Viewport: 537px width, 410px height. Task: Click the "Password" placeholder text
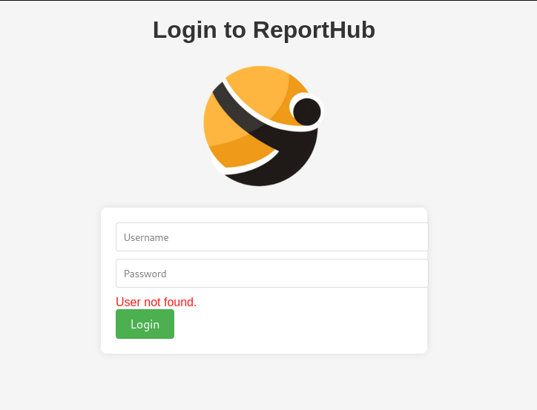pyautogui.click(x=145, y=274)
